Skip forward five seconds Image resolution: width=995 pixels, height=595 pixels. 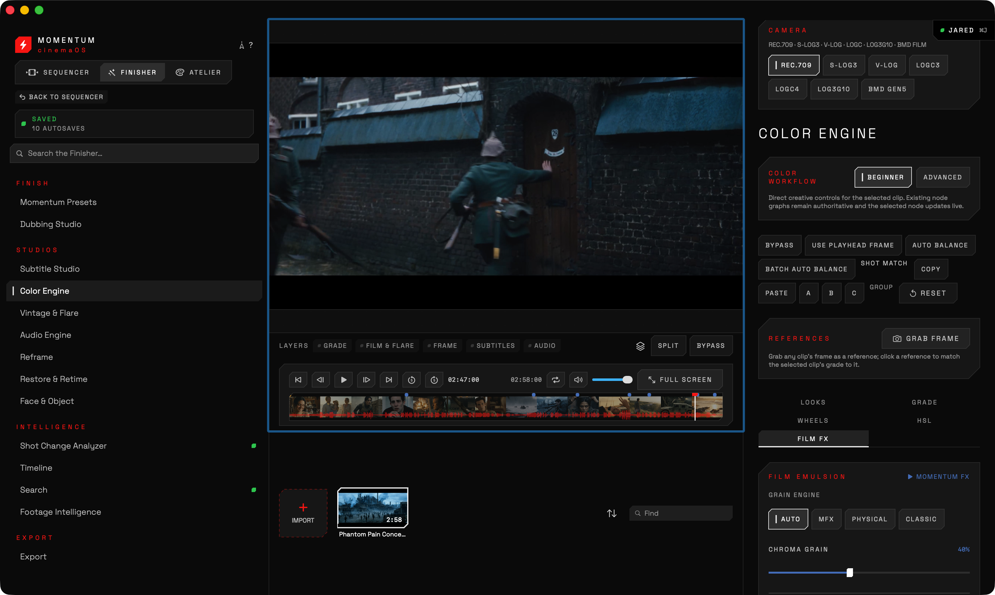coord(434,380)
